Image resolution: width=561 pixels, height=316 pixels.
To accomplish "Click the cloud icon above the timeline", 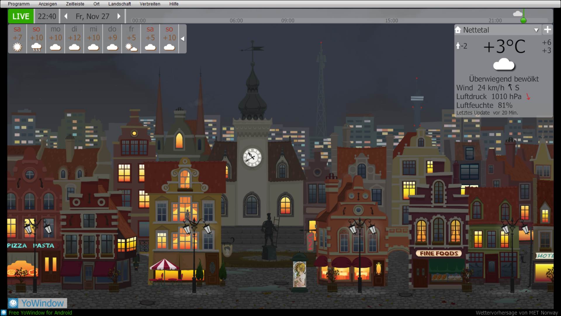I will pyautogui.click(x=517, y=14).
